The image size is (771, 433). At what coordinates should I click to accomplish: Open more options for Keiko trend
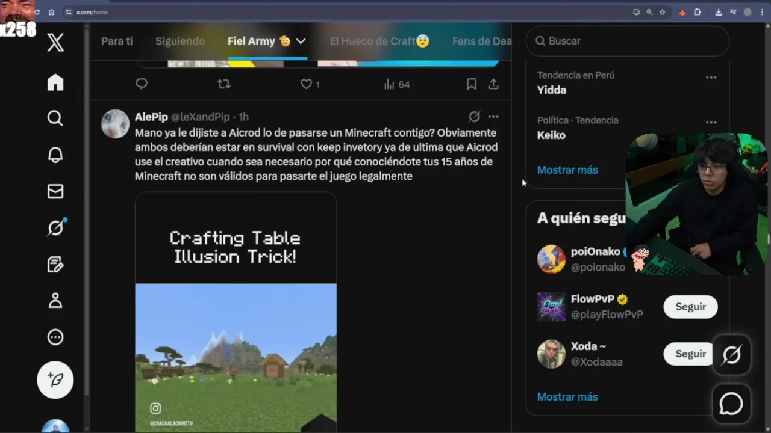point(711,122)
